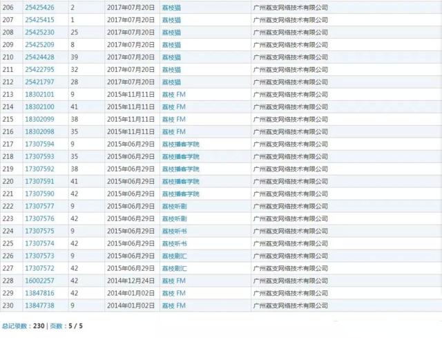
Task: Open trademark 荔枝猫 in row 206
Action: click(x=171, y=8)
